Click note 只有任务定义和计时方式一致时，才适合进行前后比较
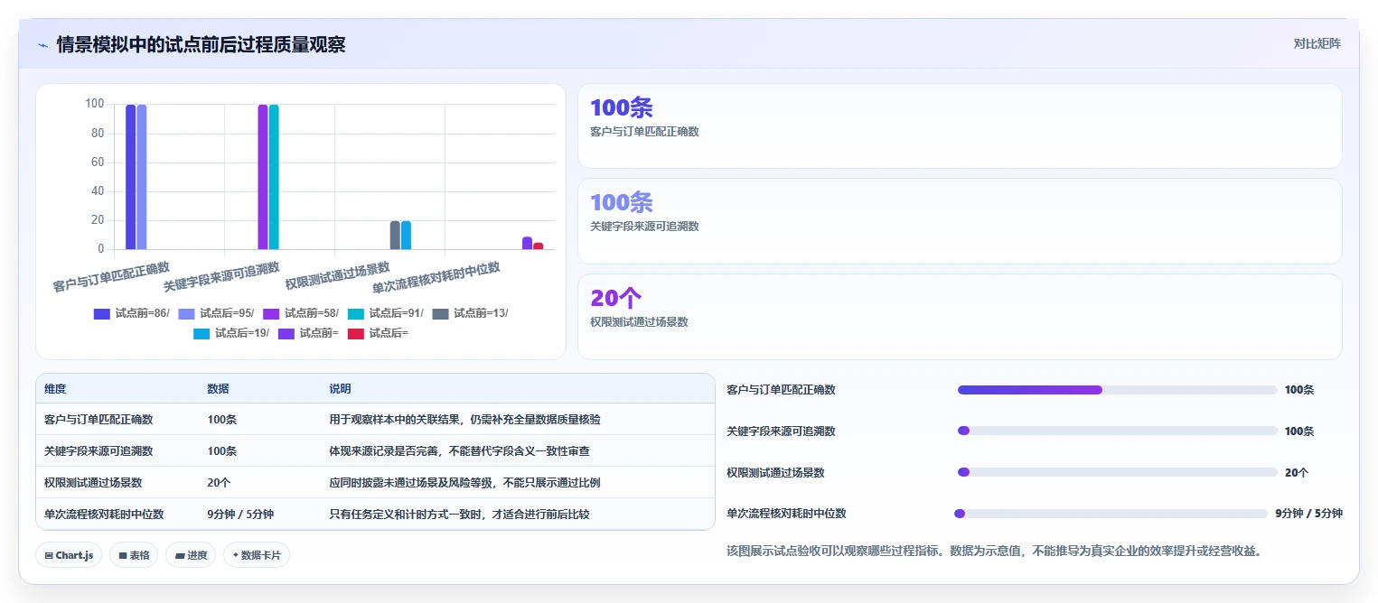This screenshot has width=1378, height=603. tap(459, 514)
